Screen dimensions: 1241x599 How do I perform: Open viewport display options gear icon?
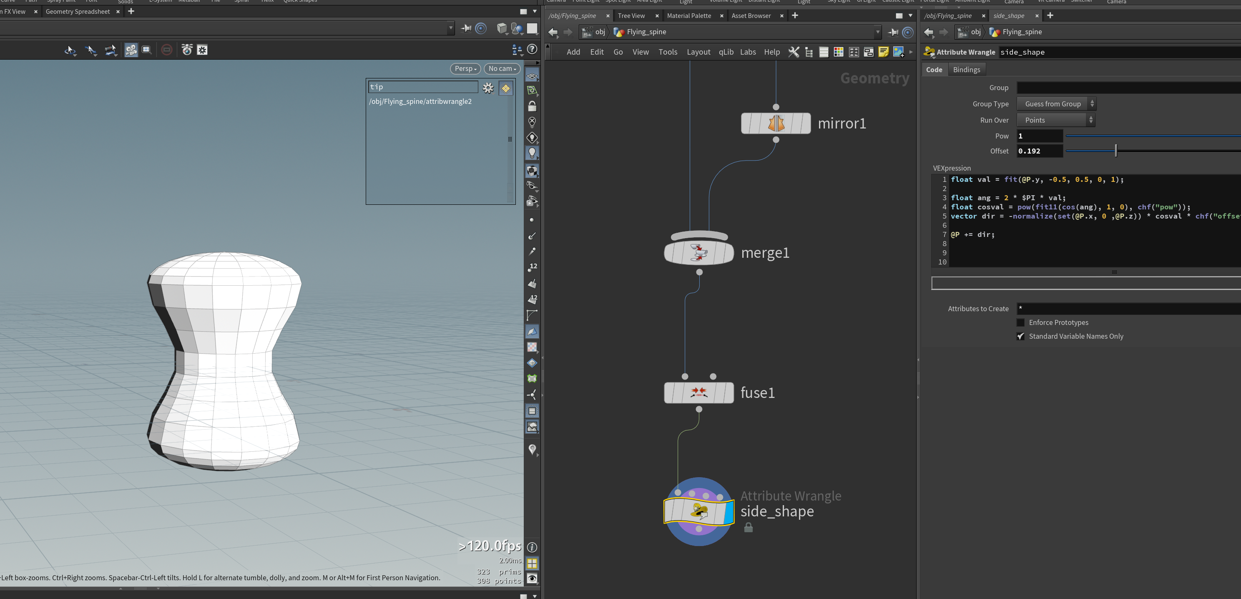(488, 88)
